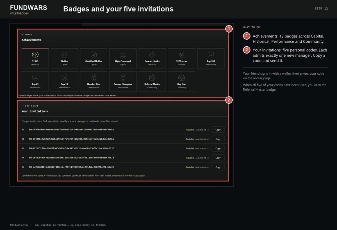Screen dimensions: 337x230
Task: Click the STEP 12 indicator
Action: pos(321,8)
